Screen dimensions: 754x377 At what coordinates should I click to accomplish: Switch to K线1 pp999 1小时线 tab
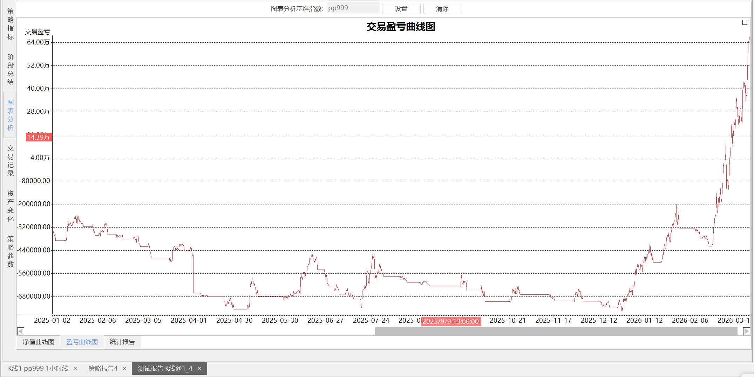point(38,368)
